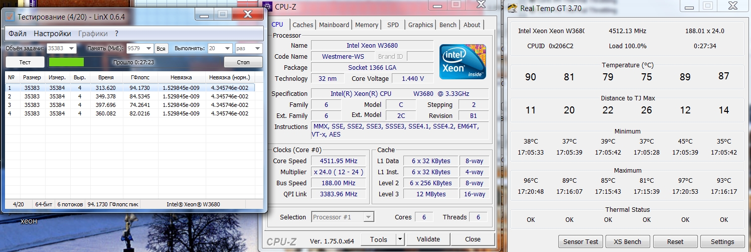The width and height of the screenshot is (751, 252).
Task: Switch to the SPD tab in CPU-Z
Action: pyautogui.click(x=393, y=25)
